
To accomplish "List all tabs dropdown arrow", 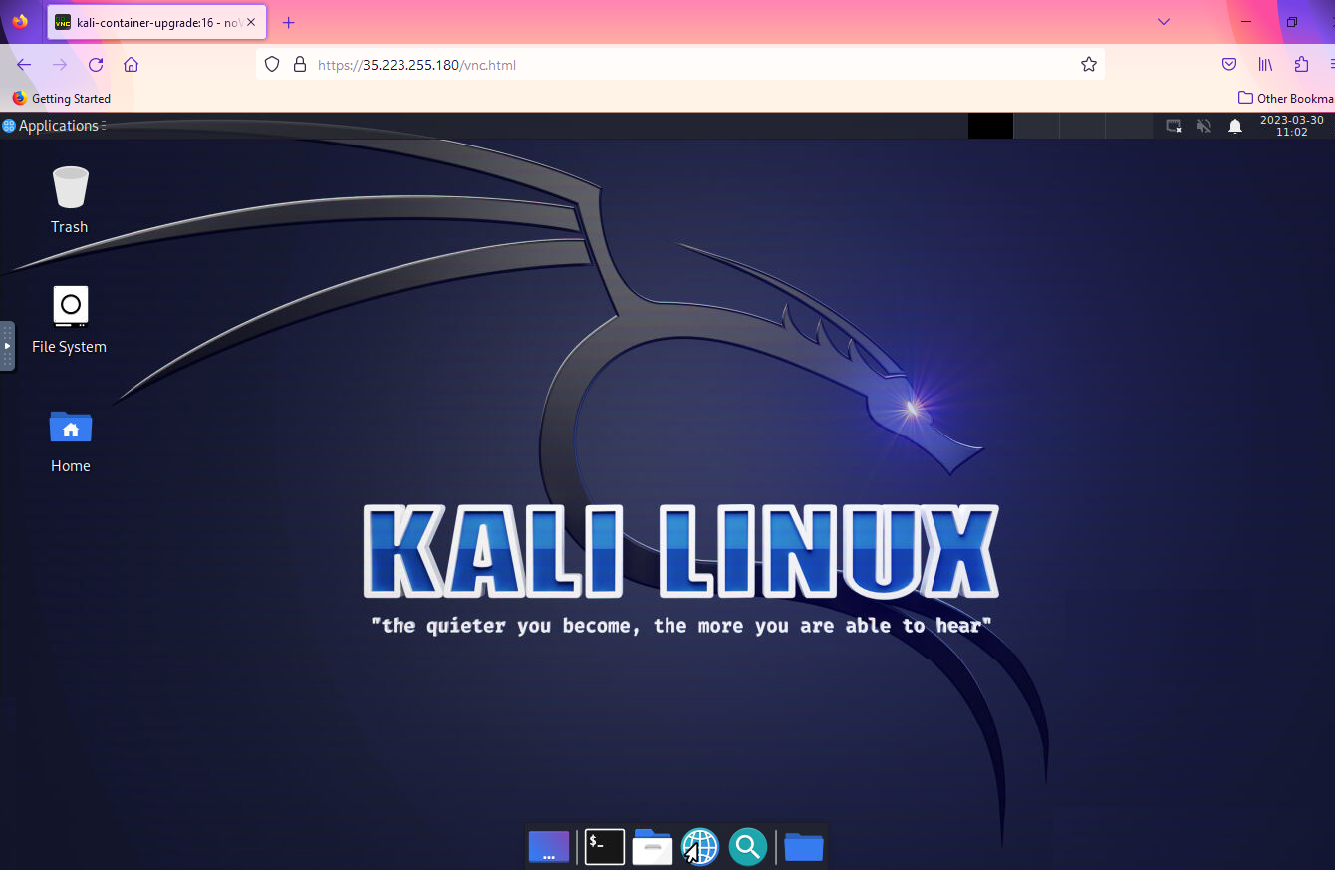I will tap(1163, 22).
